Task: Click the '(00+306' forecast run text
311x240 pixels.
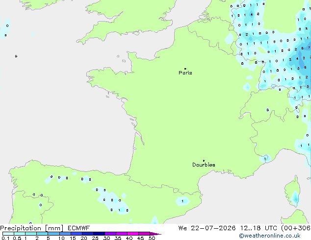Action: pos(296,228)
